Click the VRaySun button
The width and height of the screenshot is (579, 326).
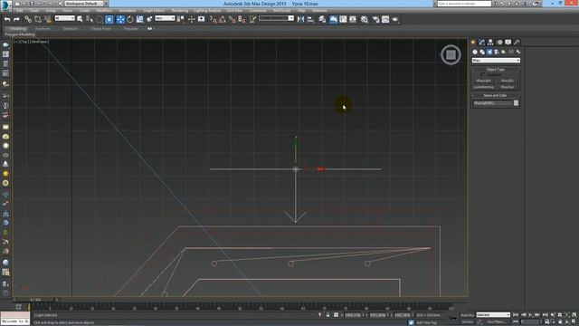(x=508, y=87)
